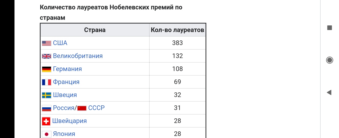
Task: Follow the Швеция link
Action: click(65, 95)
